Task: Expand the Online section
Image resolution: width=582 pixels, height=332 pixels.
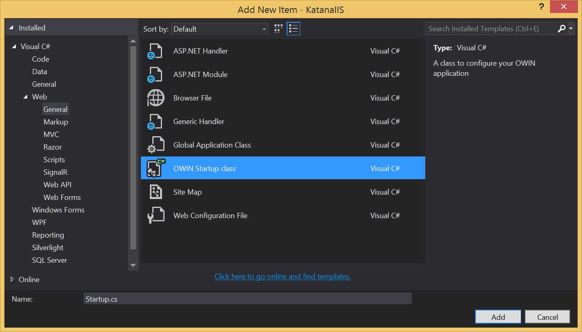Action: click(x=12, y=279)
